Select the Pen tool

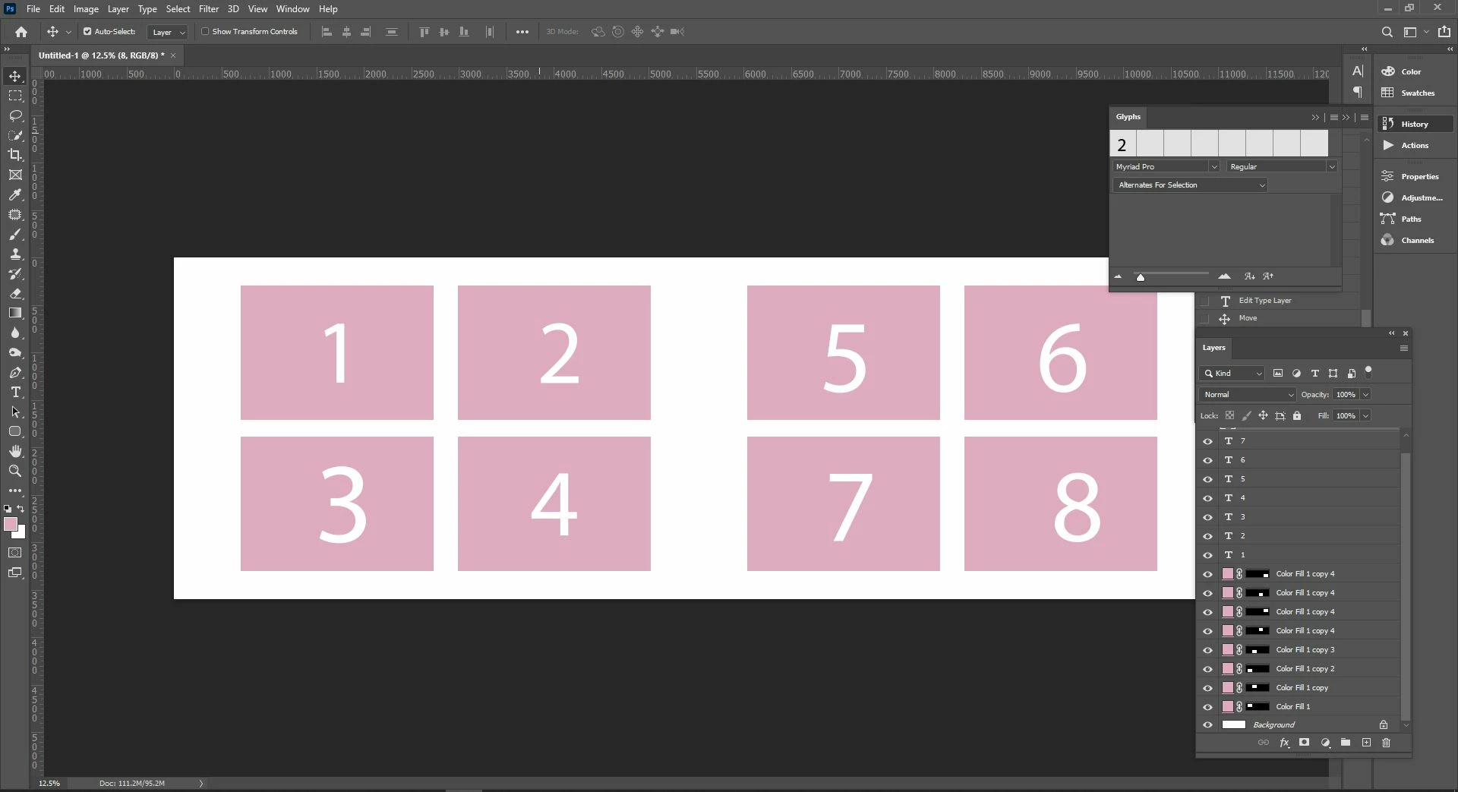15,372
